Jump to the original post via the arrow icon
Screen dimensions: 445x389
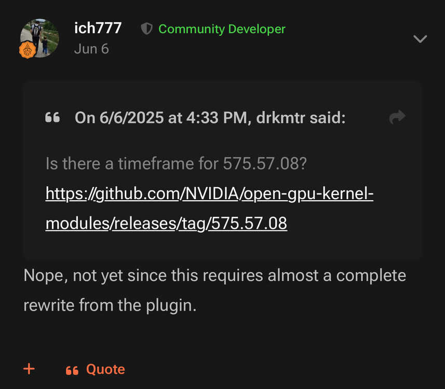pyautogui.click(x=397, y=117)
